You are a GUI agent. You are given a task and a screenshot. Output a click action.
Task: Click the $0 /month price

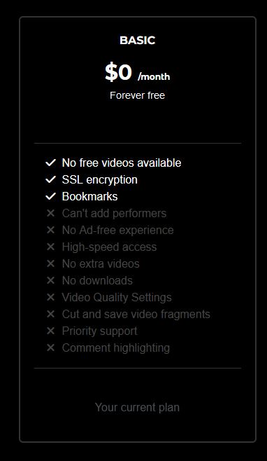[137, 72]
